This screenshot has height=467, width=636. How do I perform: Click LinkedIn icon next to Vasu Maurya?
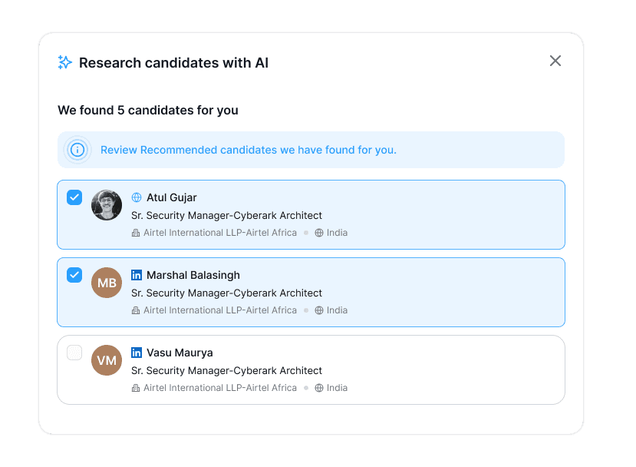pyautogui.click(x=137, y=353)
